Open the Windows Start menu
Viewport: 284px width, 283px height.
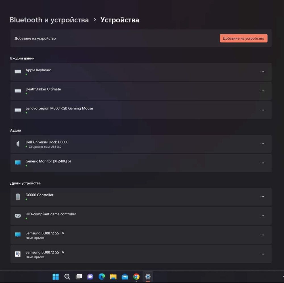[x=56, y=277]
